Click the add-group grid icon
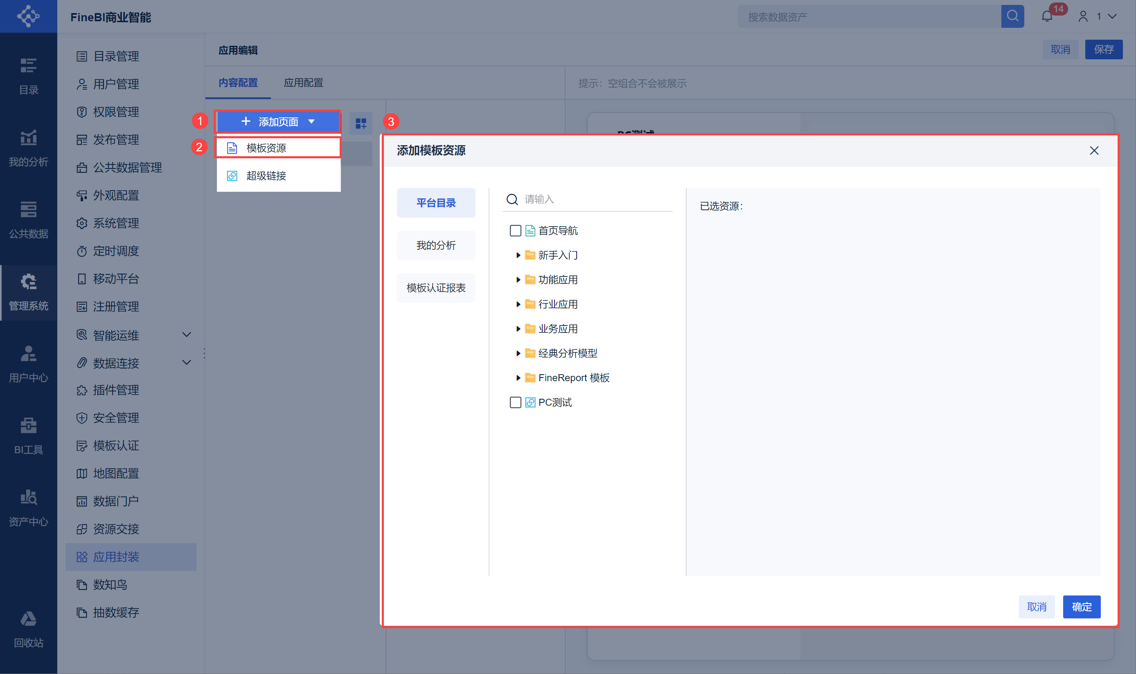This screenshot has width=1136, height=674. (x=361, y=123)
